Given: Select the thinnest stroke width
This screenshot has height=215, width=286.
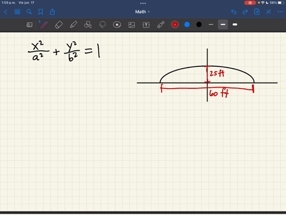Looking at the screenshot, I should coord(211,24).
